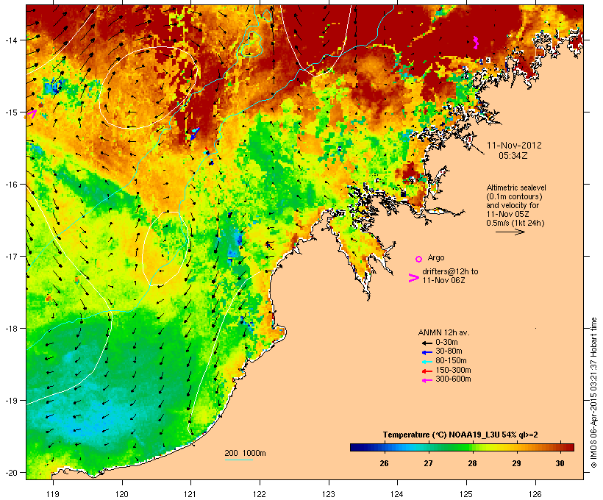Click the latitude axis label -18
Screen dimensions: 603x500
click(x=10, y=329)
